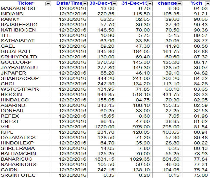Select the BIOCON ticker cell
Viewport: 210px width, 178px height.
(x=25, y=95)
